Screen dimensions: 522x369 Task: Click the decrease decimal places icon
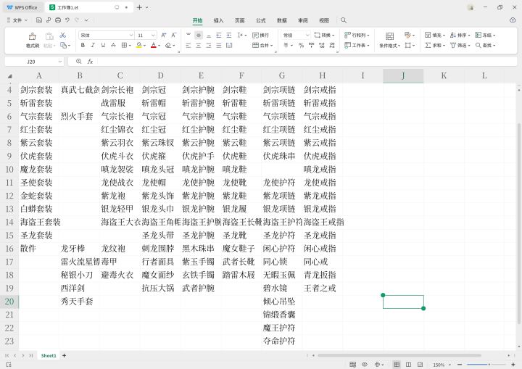coord(332,45)
